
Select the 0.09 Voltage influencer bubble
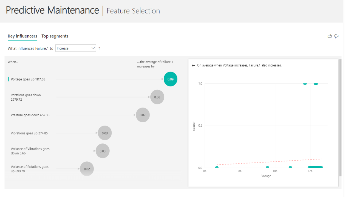click(171, 79)
